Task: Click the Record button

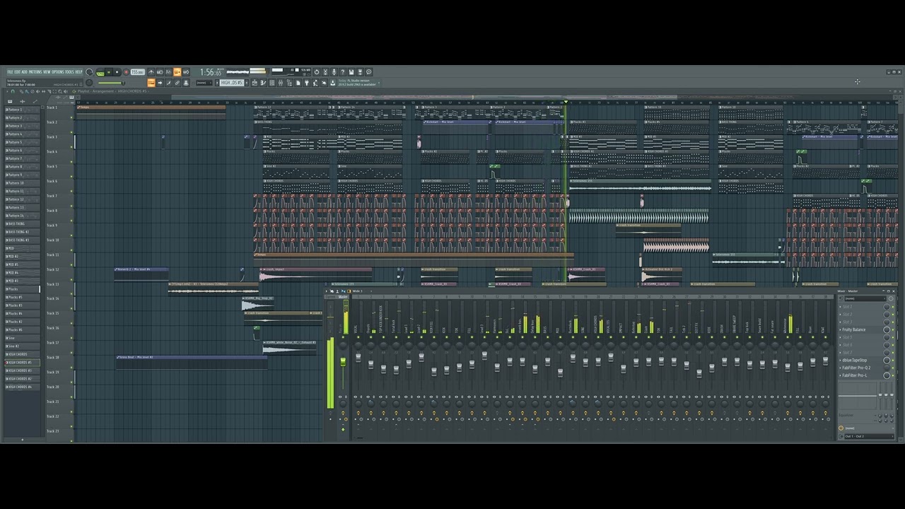Action: [x=126, y=72]
